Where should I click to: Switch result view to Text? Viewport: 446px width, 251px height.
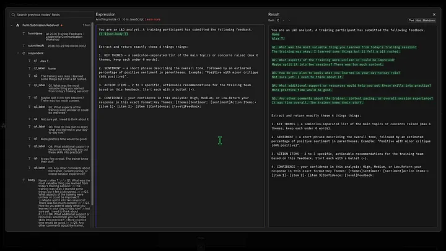[411, 20]
